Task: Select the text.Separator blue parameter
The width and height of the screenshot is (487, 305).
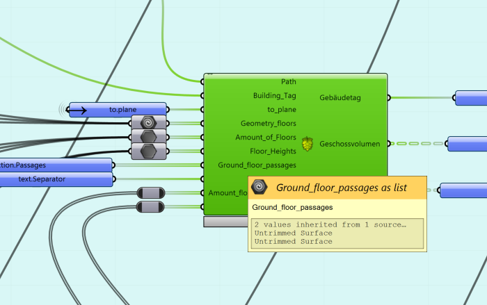Action: tap(56, 179)
